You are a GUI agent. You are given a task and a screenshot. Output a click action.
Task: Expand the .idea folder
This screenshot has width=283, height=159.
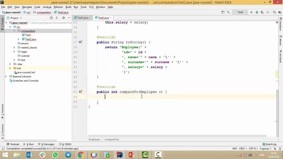[x=10, y=64]
